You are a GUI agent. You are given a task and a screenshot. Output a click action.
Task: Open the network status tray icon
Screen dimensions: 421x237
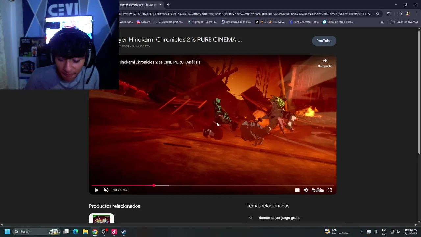click(392, 232)
